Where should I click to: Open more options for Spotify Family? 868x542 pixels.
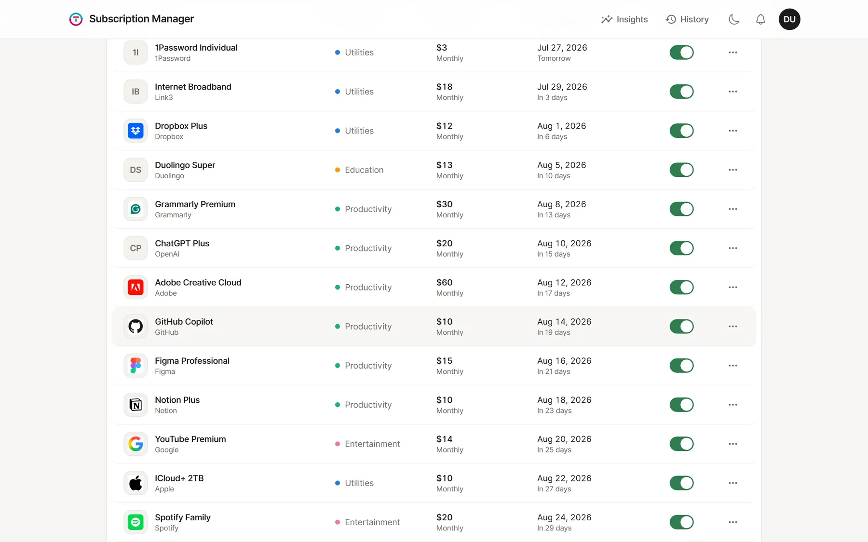pyautogui.click(x=733, y=522)
